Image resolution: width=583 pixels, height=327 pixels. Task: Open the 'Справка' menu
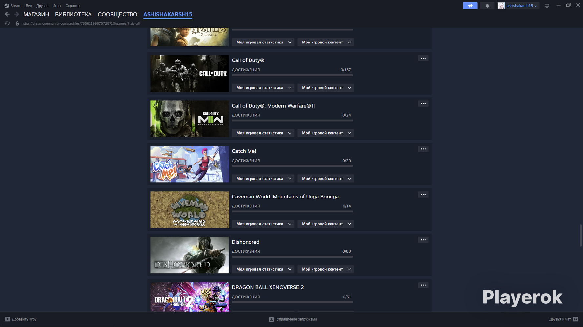click(x=72, y=6)
